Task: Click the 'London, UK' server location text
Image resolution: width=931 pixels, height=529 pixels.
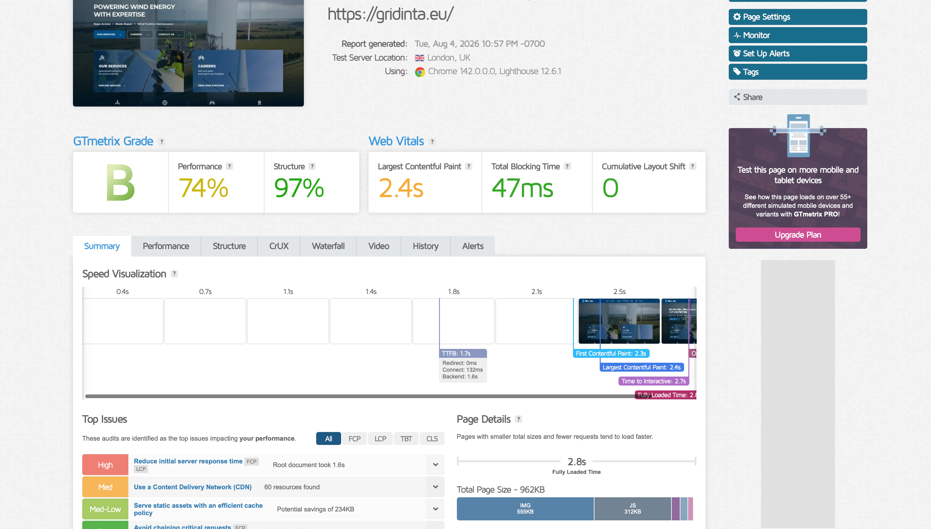Action: (449, 58)
